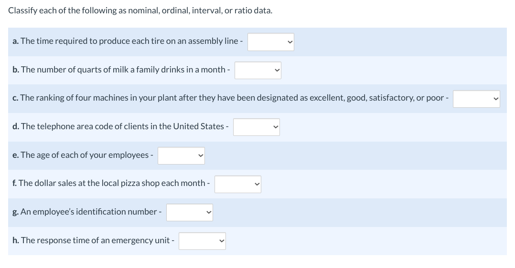Click the chevron arrow in question e's select box
Viewport: 515px width, 268px height.
click(x=200, y=155)
